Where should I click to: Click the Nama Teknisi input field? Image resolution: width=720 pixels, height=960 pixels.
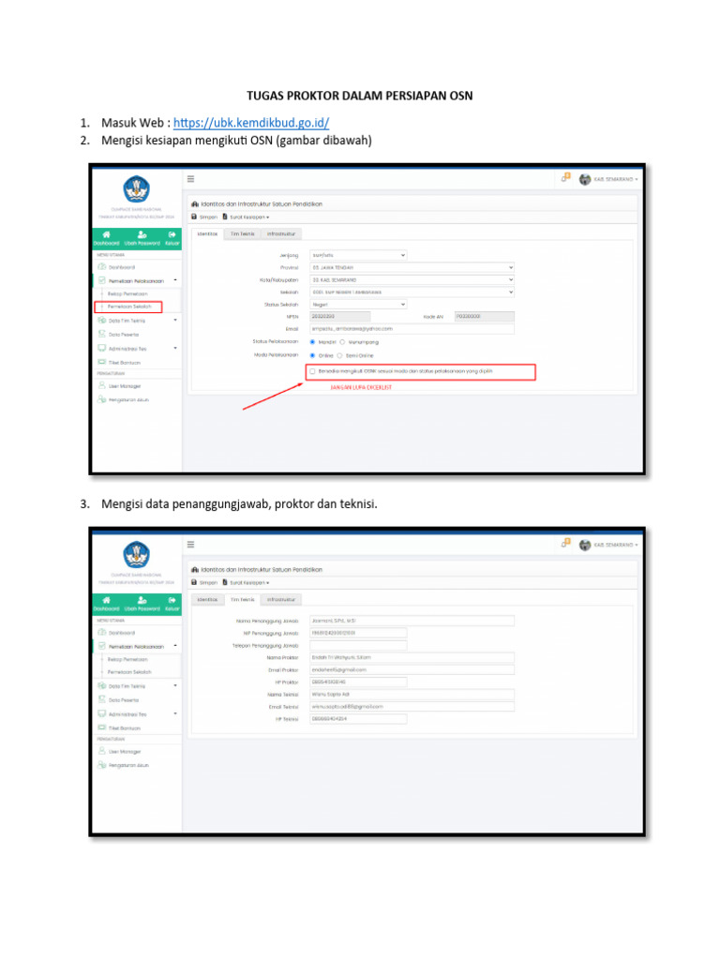(412, 695)
